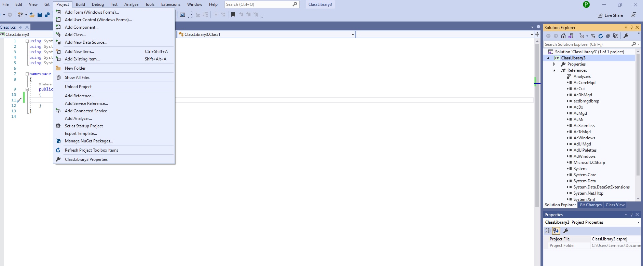This screenshot has height=266, width=643.
Task: Click the Pending Changes Filter clock icon
Action: tap(582, 36)
